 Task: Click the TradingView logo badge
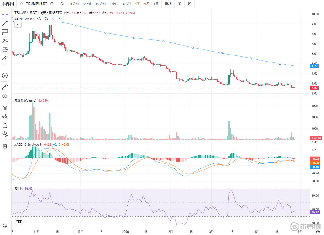click(x=19, y=221)
